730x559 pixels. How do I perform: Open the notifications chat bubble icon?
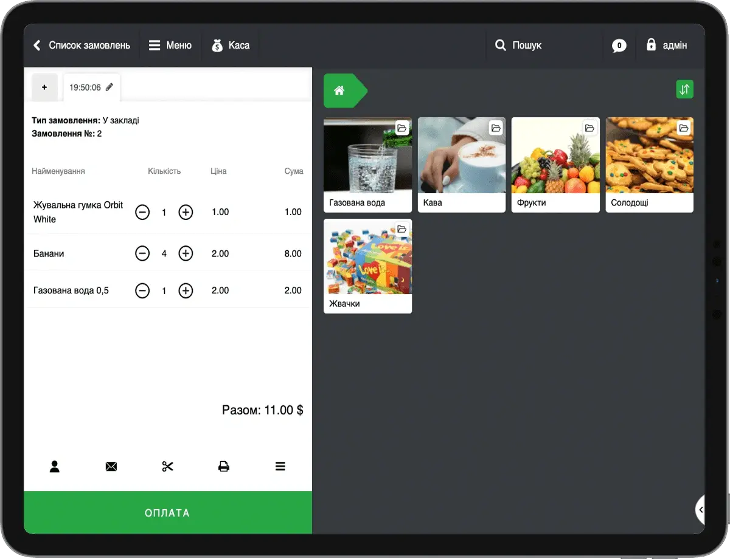point(619,46)
